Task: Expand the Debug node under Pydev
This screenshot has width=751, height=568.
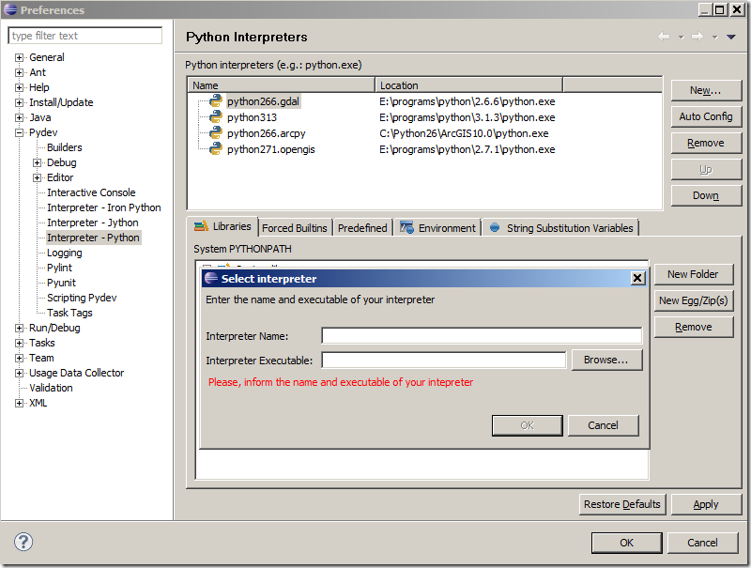Action: pos(37,162)
